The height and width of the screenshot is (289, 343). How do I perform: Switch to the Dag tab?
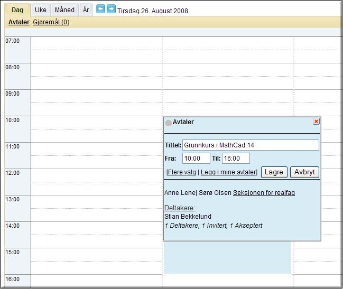(17, 10)
